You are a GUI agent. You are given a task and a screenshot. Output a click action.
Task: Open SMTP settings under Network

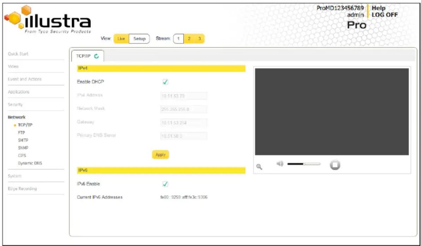click(x=23, y=140)
